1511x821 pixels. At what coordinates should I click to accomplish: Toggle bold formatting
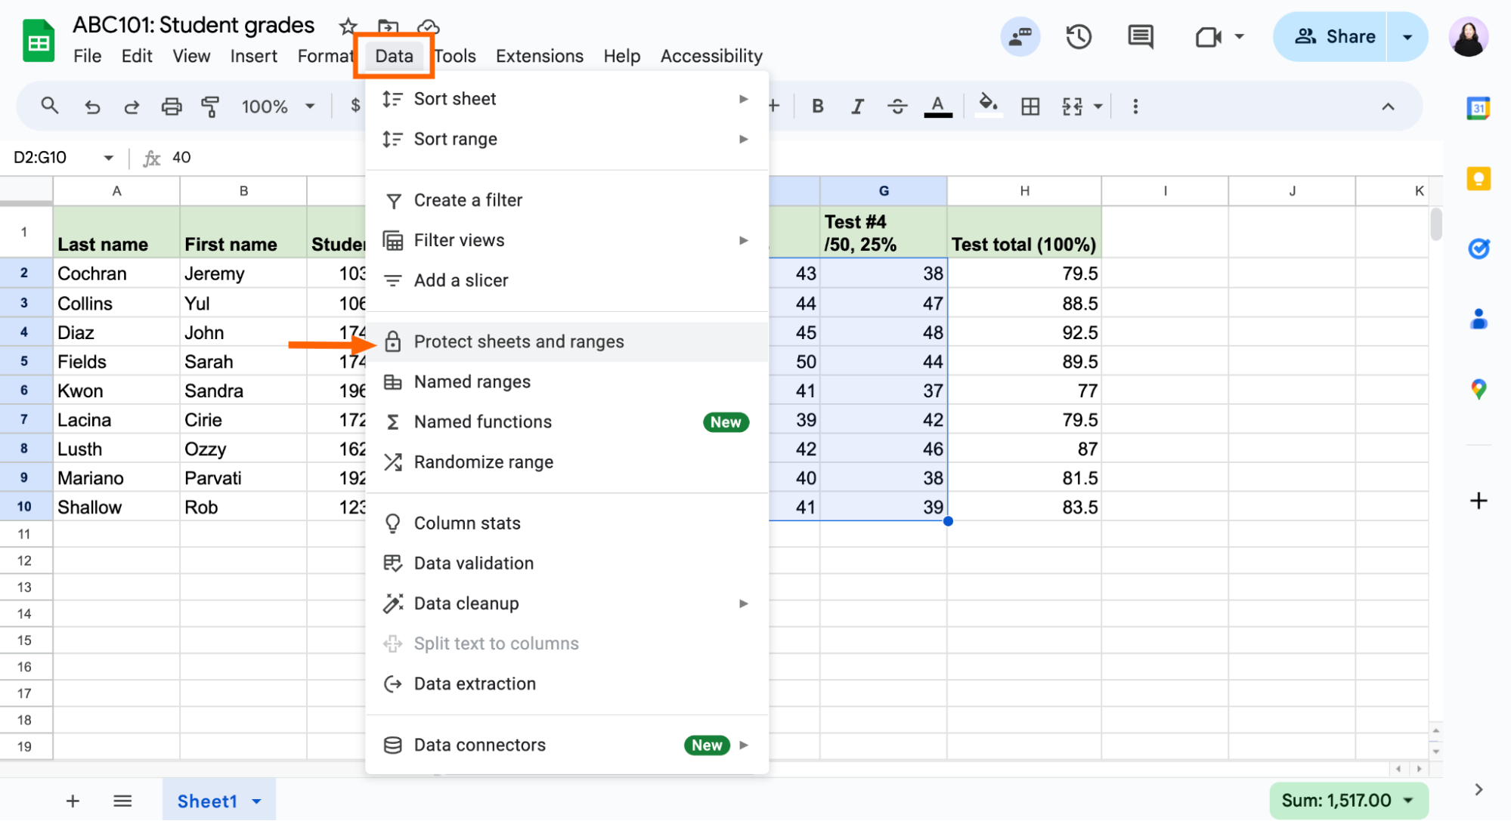[817, 106]
